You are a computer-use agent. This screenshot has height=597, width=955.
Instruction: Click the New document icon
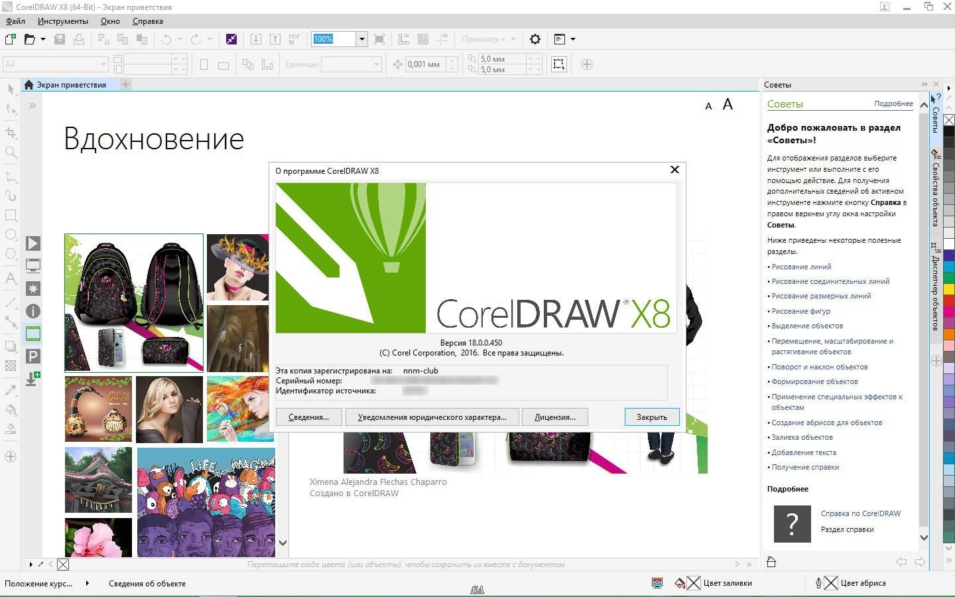(x=10, y=39)
